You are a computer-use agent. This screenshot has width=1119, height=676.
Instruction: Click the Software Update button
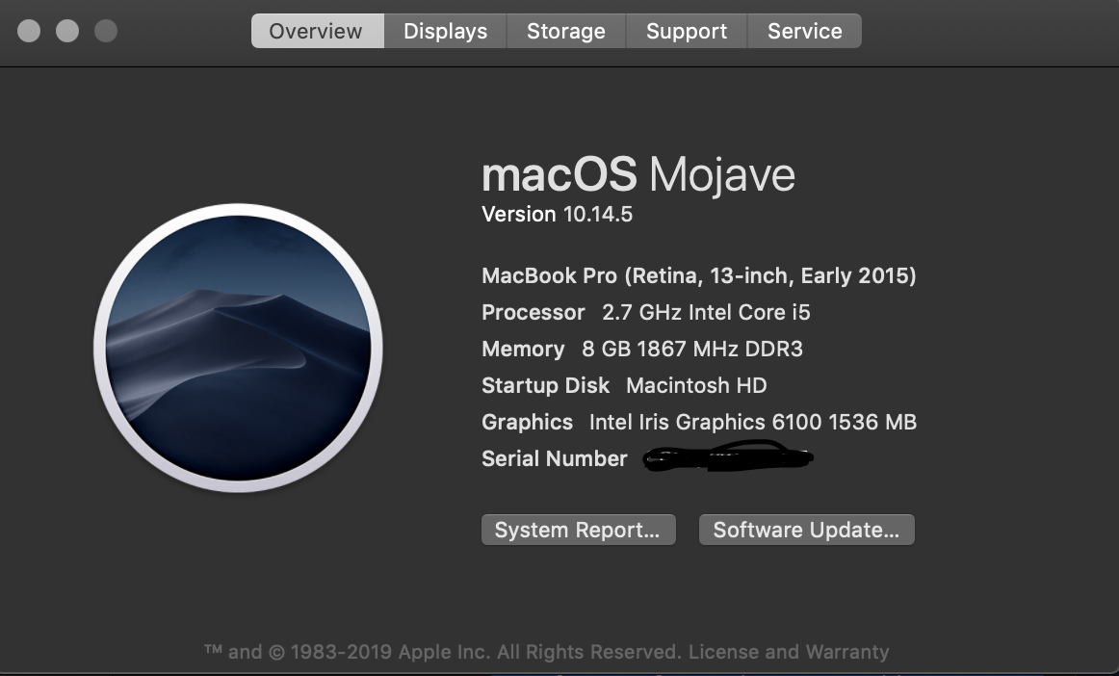tap(806, 530)
